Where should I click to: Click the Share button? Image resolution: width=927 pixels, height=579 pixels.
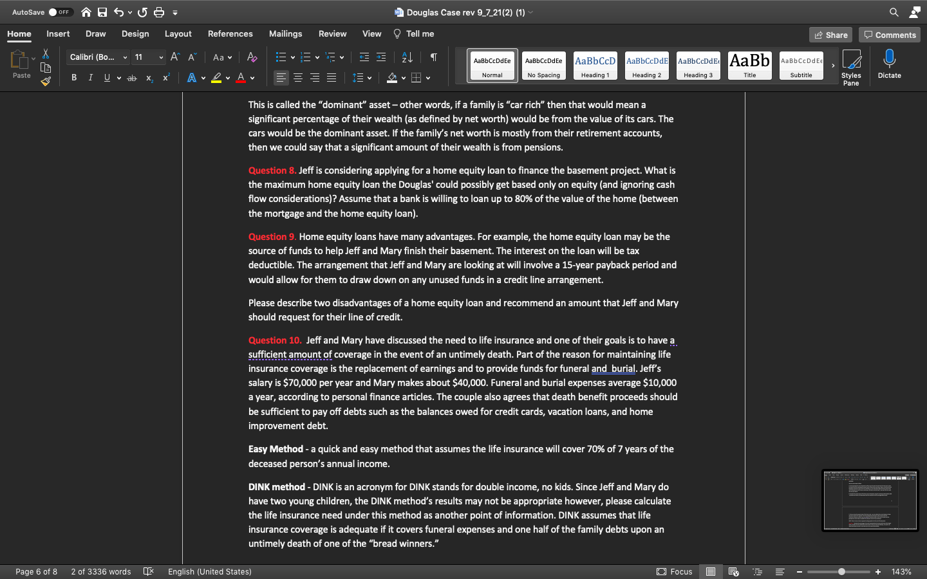click(830, 35)
